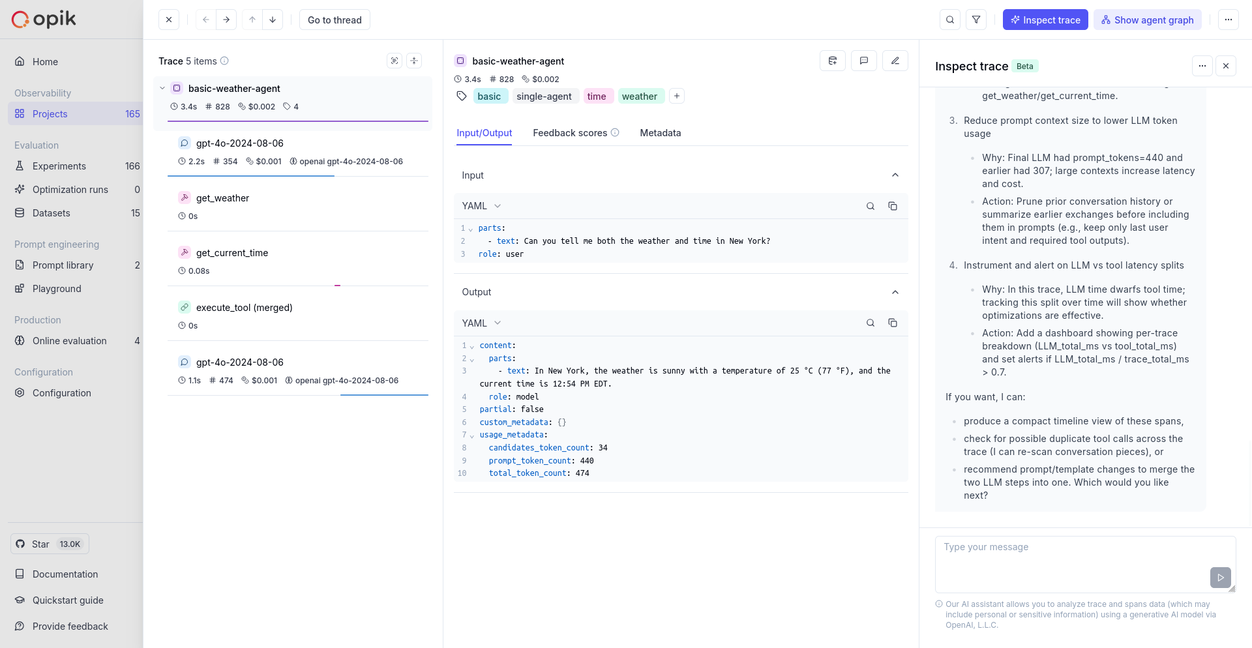
Task: Collapse the Input section
Action: coord(895,175)
